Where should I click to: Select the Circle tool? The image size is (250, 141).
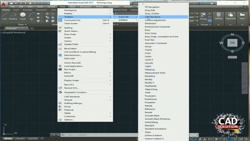[23, 16]
